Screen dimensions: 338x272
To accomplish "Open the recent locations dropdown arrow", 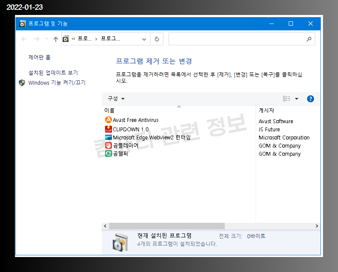I will tap(47, 39).
